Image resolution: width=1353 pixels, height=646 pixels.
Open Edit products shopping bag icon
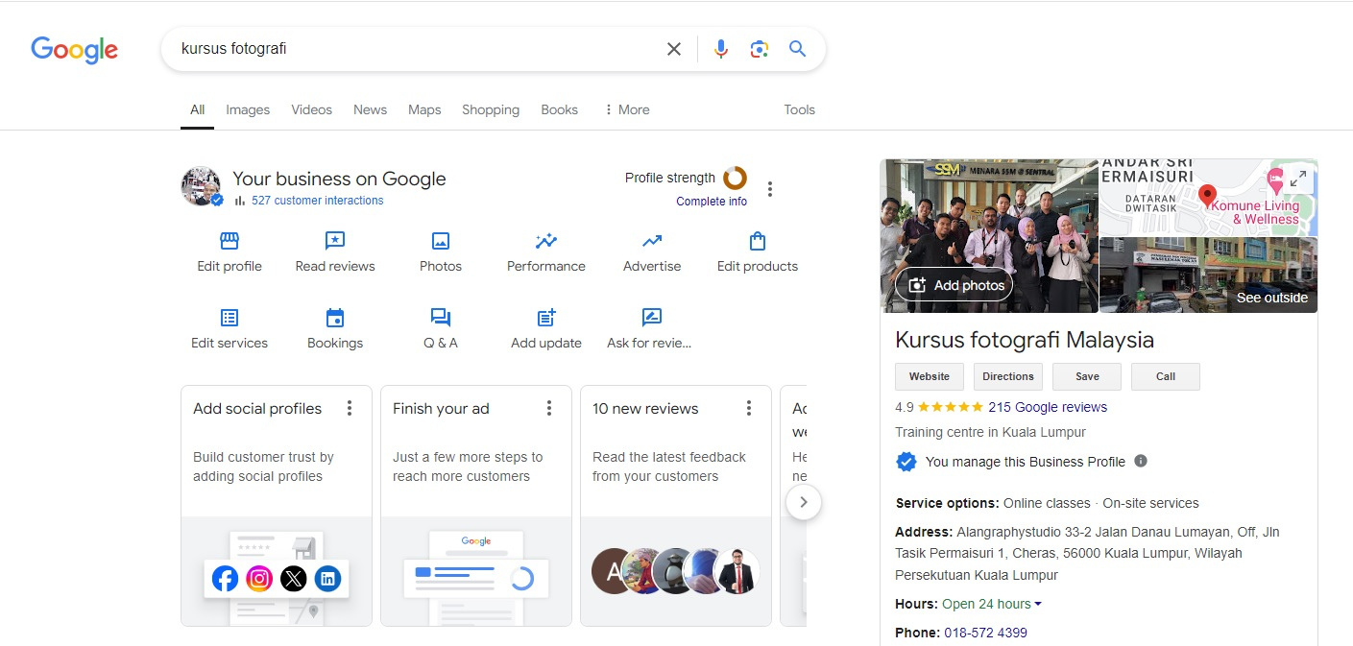click(758, 241)
